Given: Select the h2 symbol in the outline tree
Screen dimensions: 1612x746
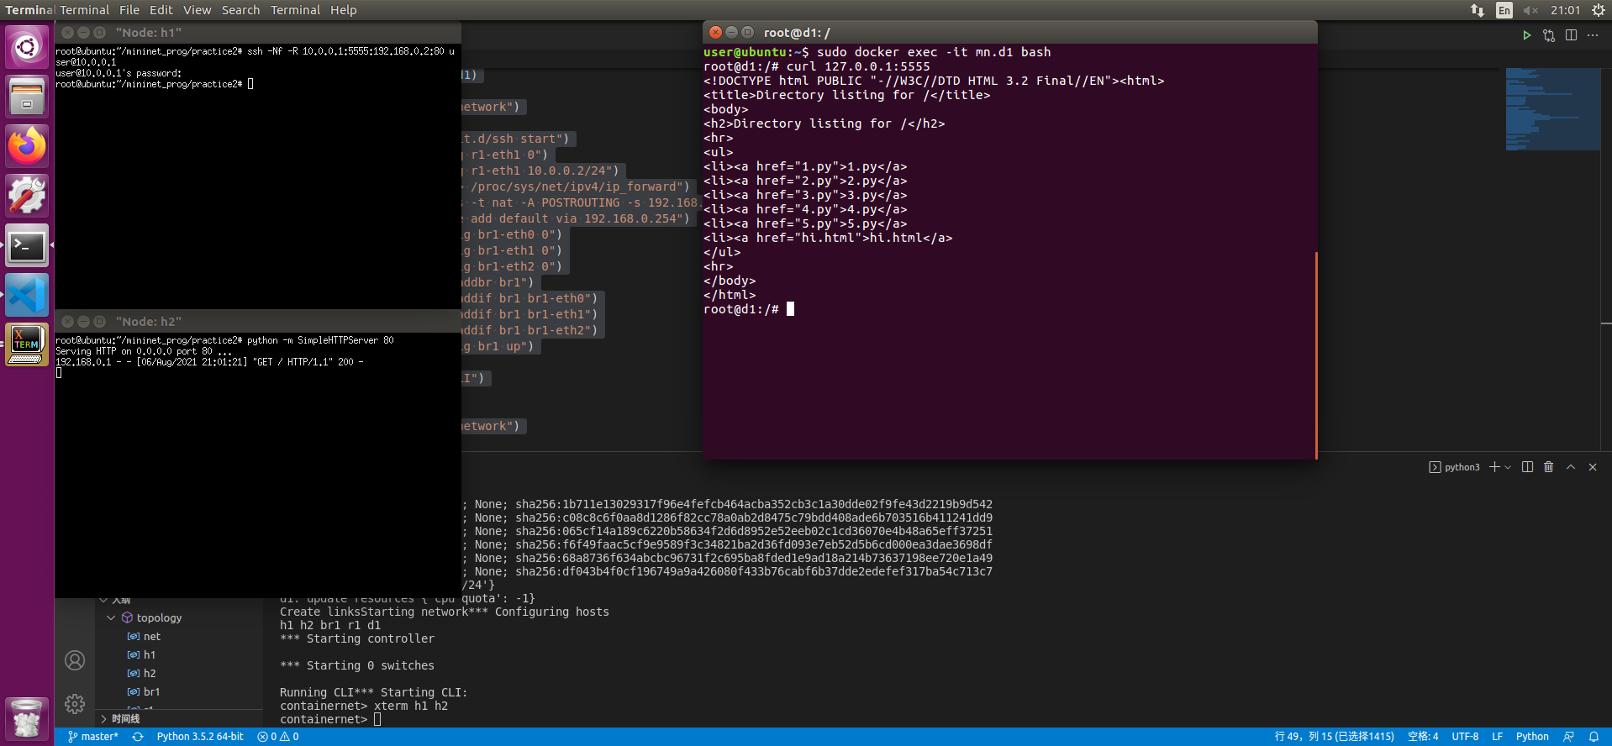Looking at the screenshot, I should tap(150, 673).
